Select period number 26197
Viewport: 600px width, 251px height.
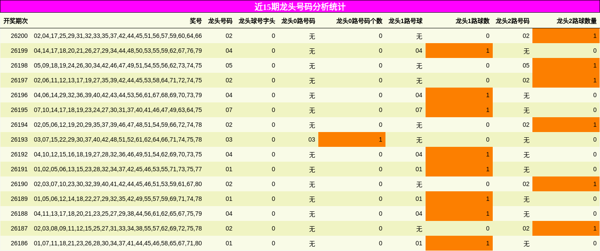coord(19,80)
